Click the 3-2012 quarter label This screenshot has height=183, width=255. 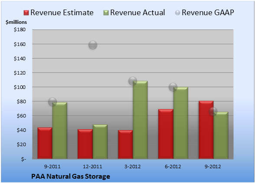click(x=133, y=167)
